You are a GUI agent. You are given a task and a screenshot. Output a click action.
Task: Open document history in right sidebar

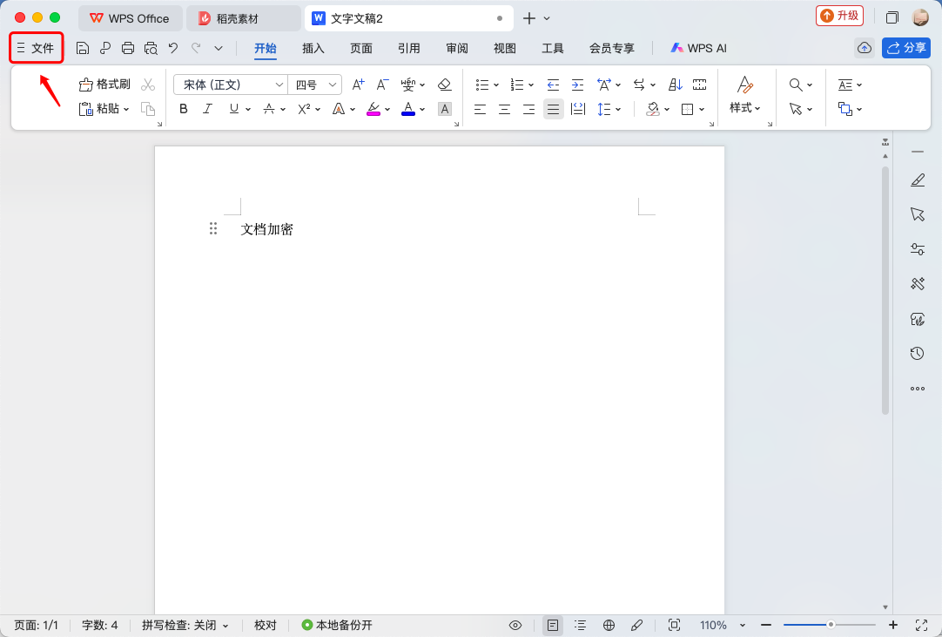[x=918, y=353]
